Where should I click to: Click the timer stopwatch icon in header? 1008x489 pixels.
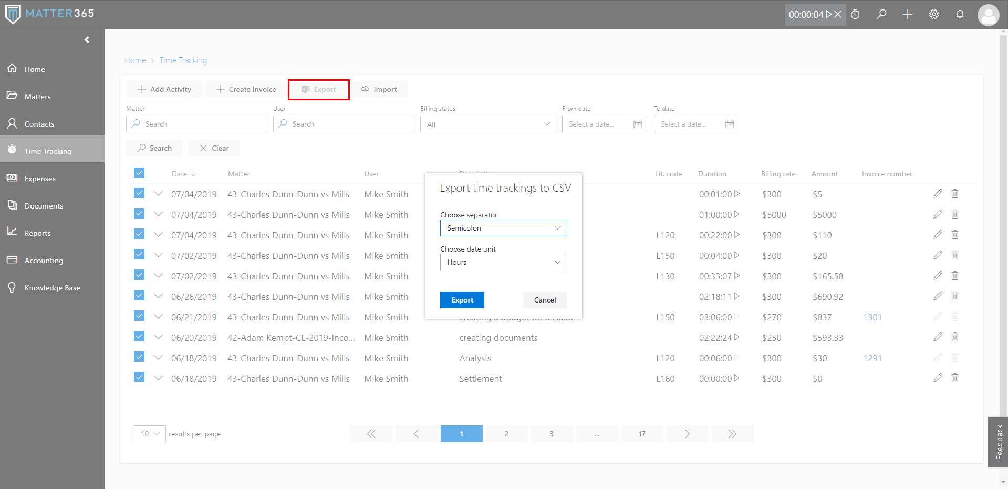[x=855, y=14]
